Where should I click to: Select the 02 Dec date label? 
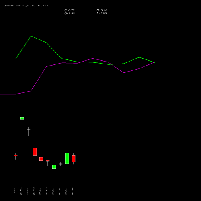click(x=59, y=191)
